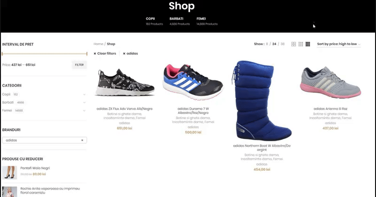The width and height of the screenshot is (376, 197).
Task: Expand the Femei category
Action: tap(84, 111)
